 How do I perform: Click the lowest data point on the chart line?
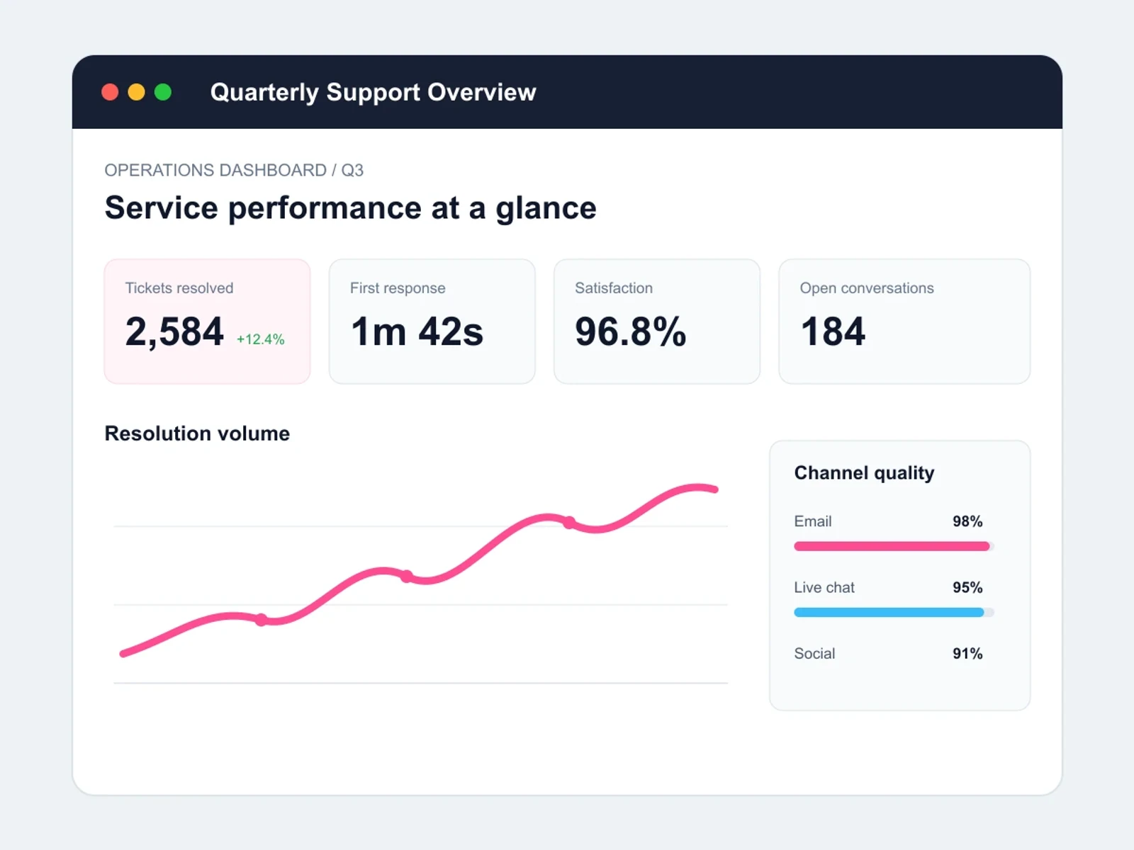[x=261, y=620]
